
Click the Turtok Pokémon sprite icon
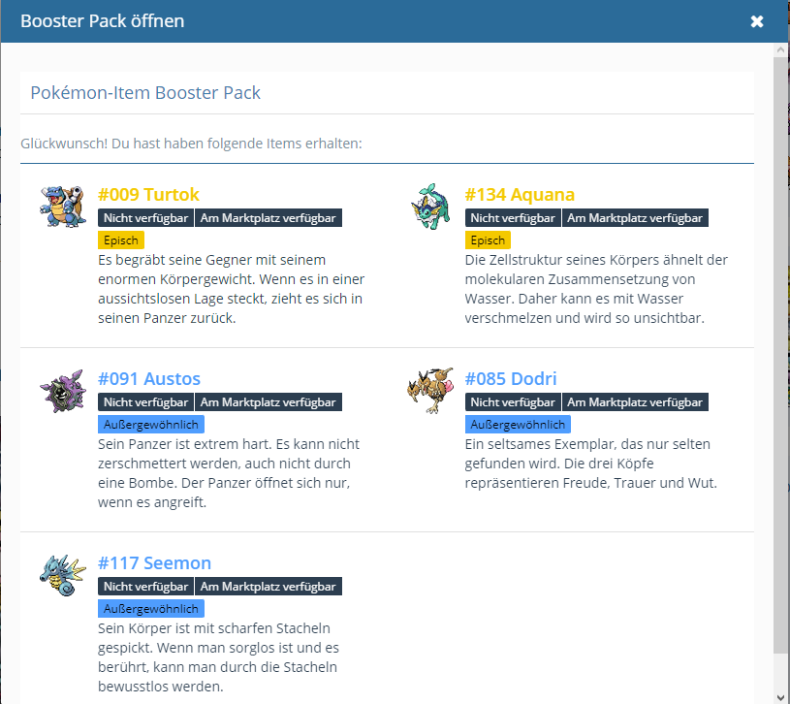63,207
